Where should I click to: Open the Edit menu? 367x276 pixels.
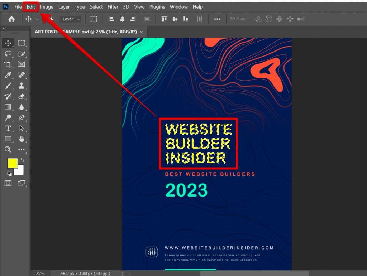pyautogui.click(x=31, y=6)
